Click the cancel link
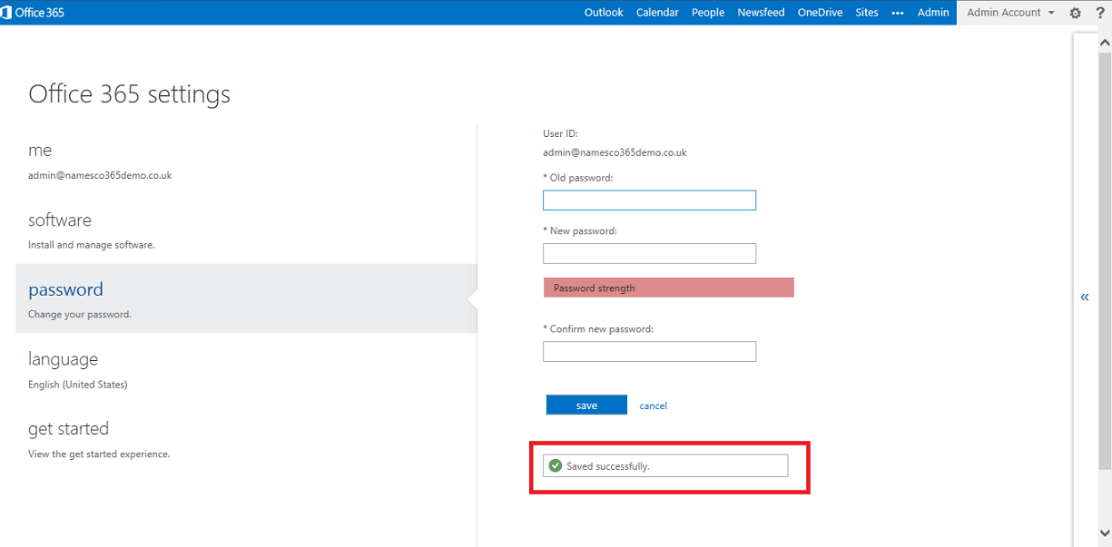1112x547 pixels. pos(654,405)
